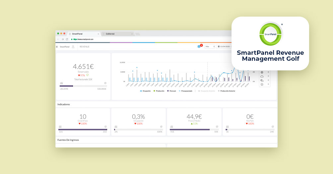This screenshot has height=174, width=333.
Task: Open the calendar icon in date range field
Action: 219,46
